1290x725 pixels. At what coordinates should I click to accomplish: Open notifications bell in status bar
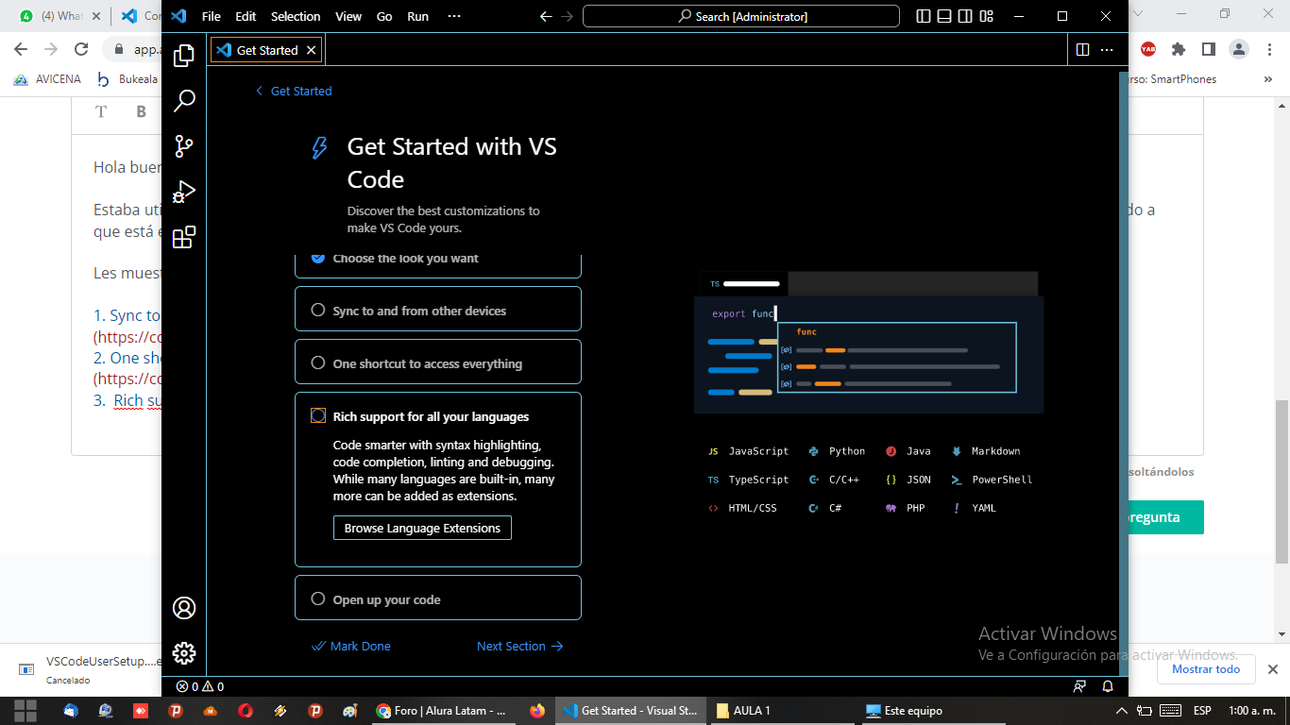point(1108,686)
